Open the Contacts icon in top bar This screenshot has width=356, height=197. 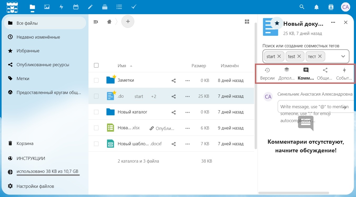(331, 7)
